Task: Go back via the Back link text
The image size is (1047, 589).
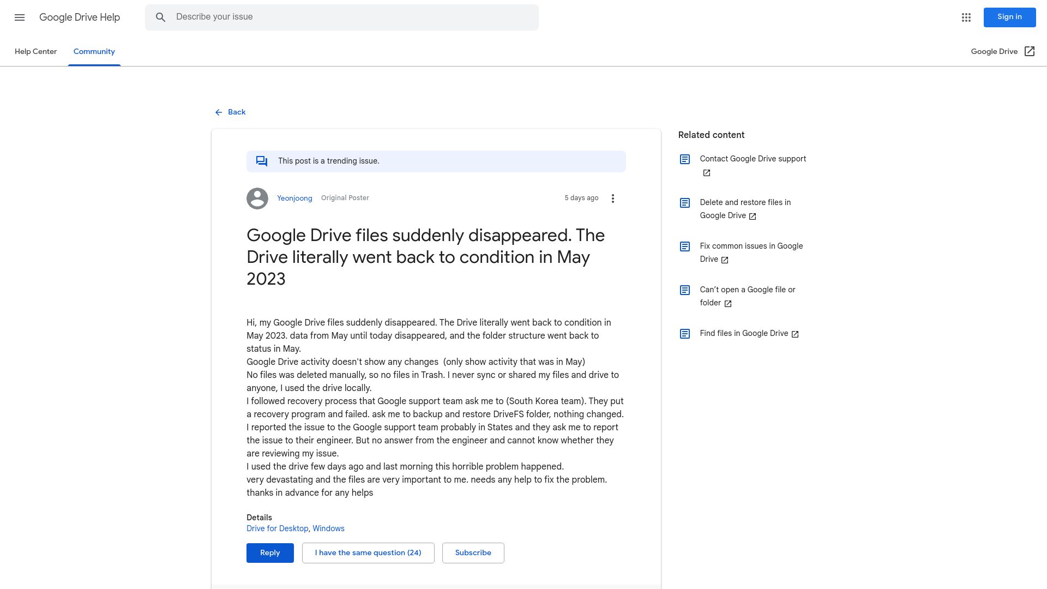Action: point(237,112)
